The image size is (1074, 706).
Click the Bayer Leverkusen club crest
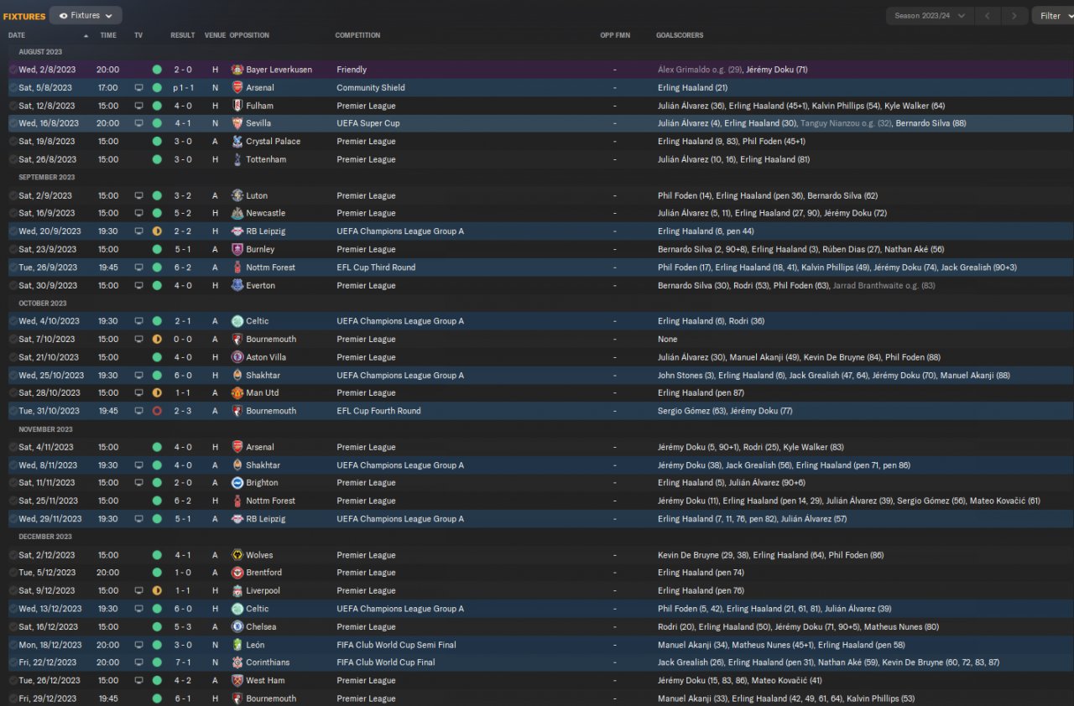(237, 70)
